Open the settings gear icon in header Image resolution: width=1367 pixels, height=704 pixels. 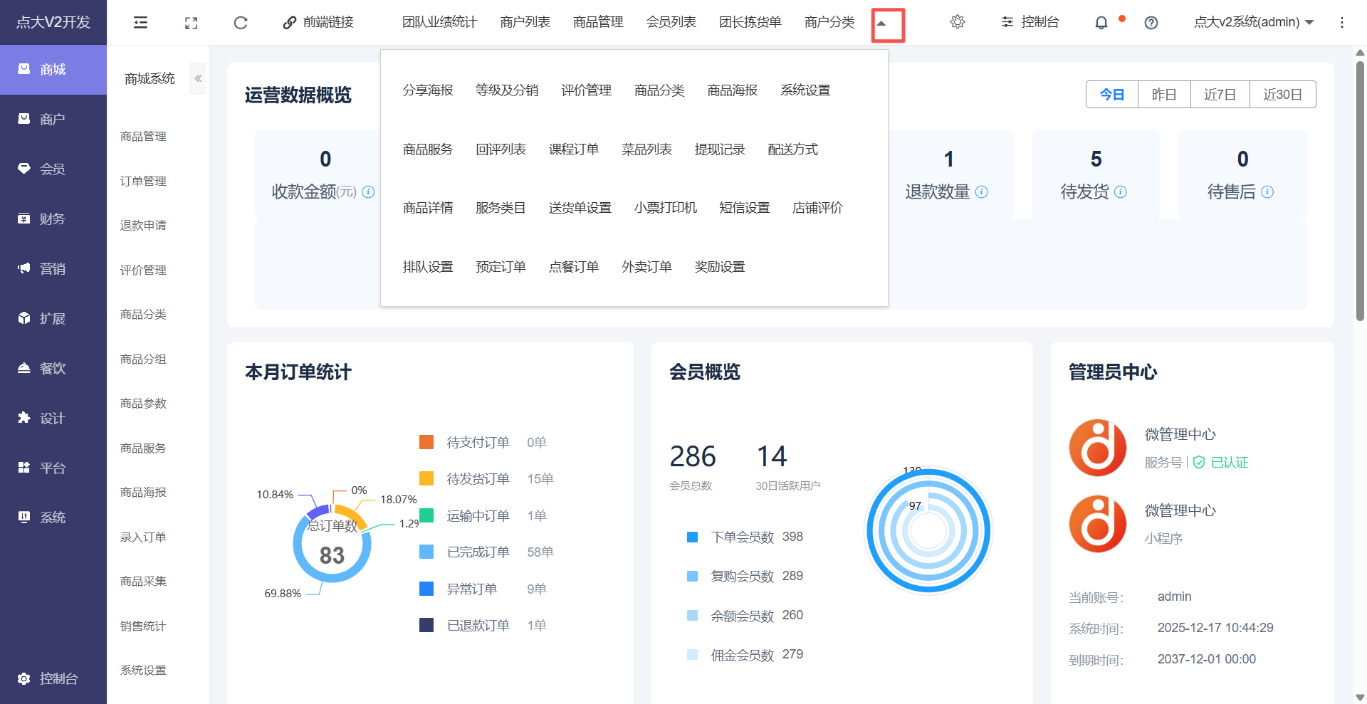[958, 22]
